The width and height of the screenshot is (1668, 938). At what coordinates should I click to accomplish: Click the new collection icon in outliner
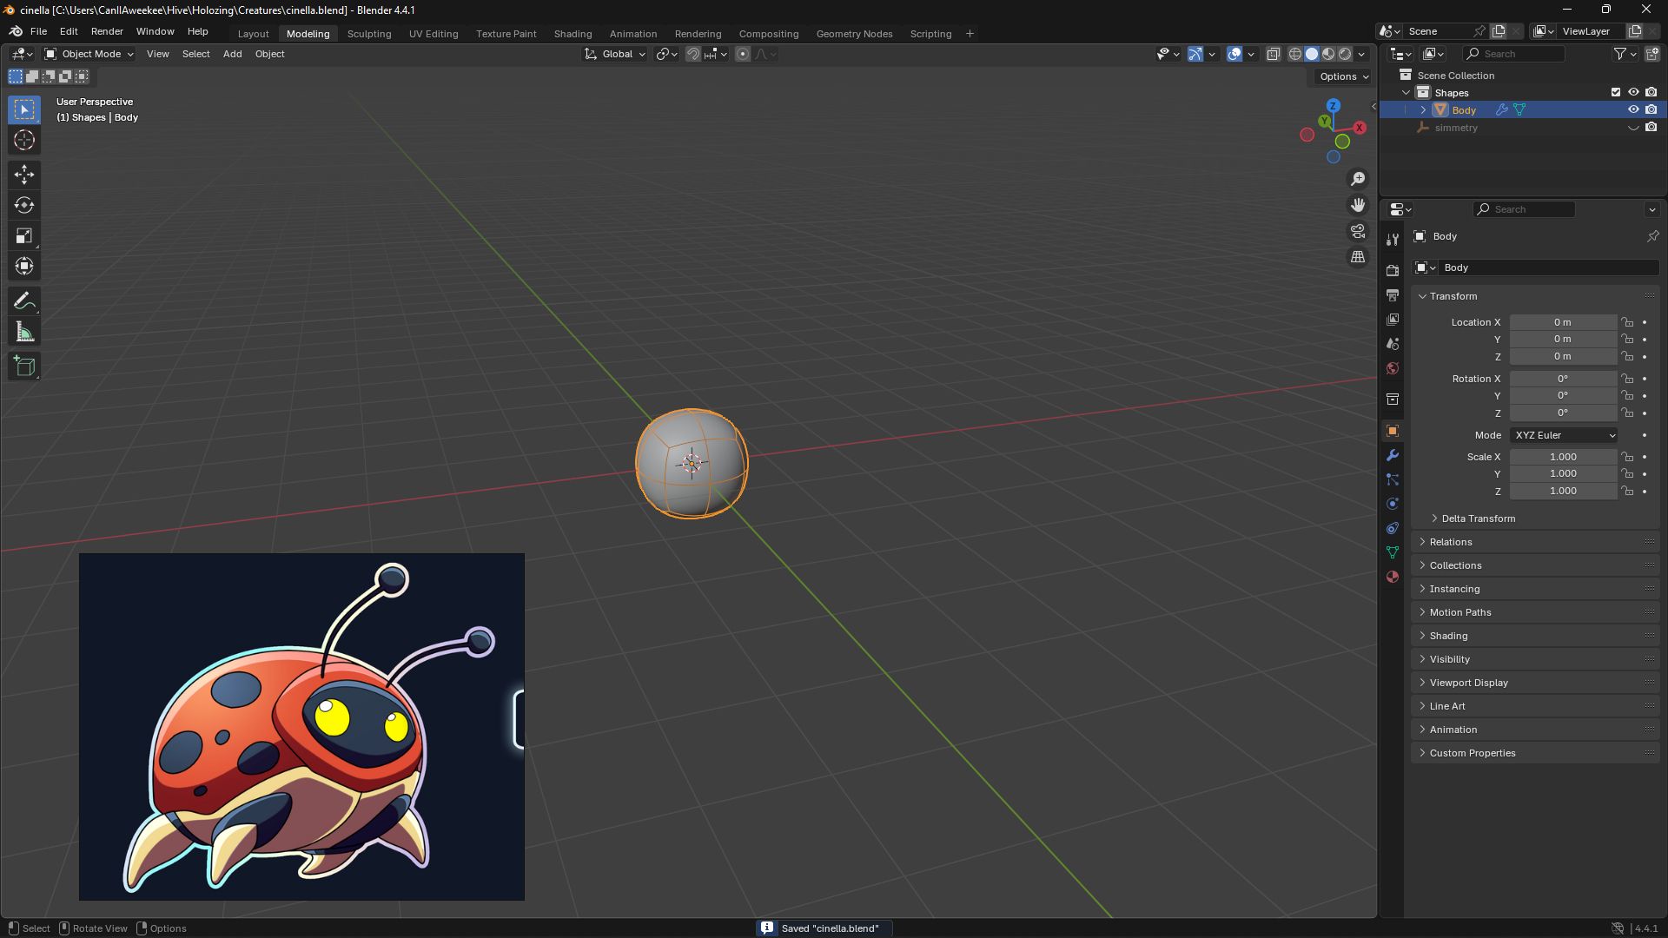(x=1652, y=54)
